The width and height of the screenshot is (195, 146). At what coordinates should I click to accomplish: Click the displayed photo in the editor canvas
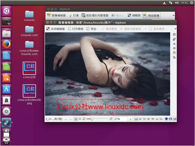tap(107, 74)
